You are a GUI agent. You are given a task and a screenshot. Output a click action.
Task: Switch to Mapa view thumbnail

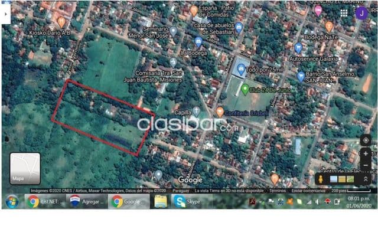coord(25,169)
